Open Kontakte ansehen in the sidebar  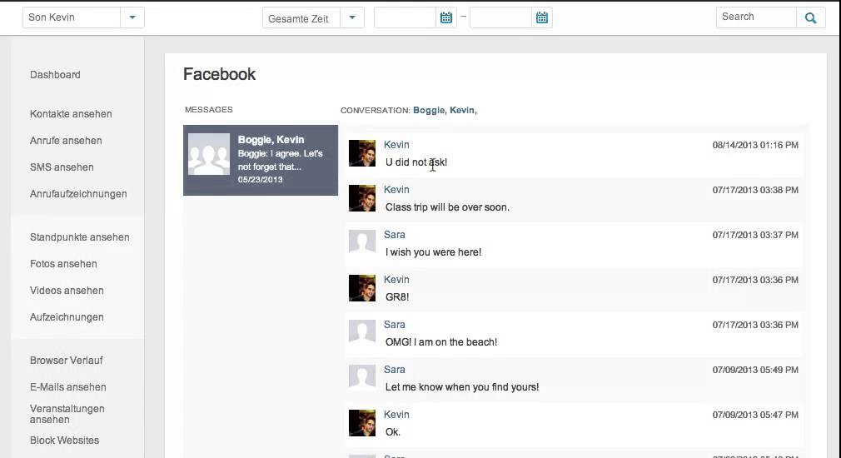click(x=71, y=114)
